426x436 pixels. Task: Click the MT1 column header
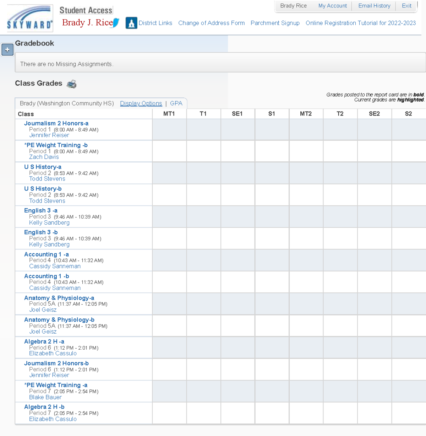point(169,114)
